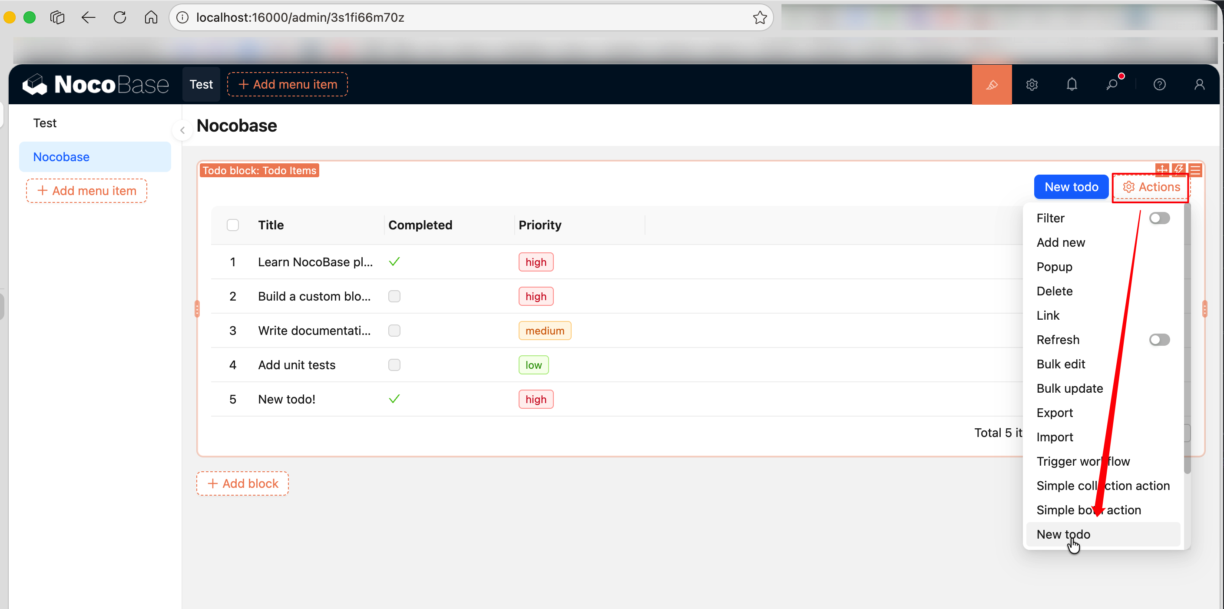Collapse the sidebar with the chevron arrow
1224x609 pixels.
coord(182,130)
